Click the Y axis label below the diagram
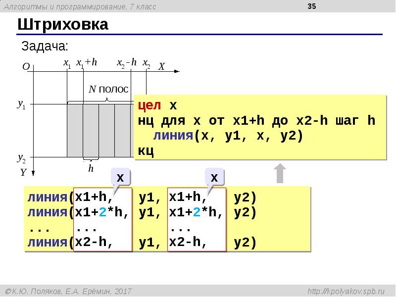The image size is (396, 297). coord(23,173)
